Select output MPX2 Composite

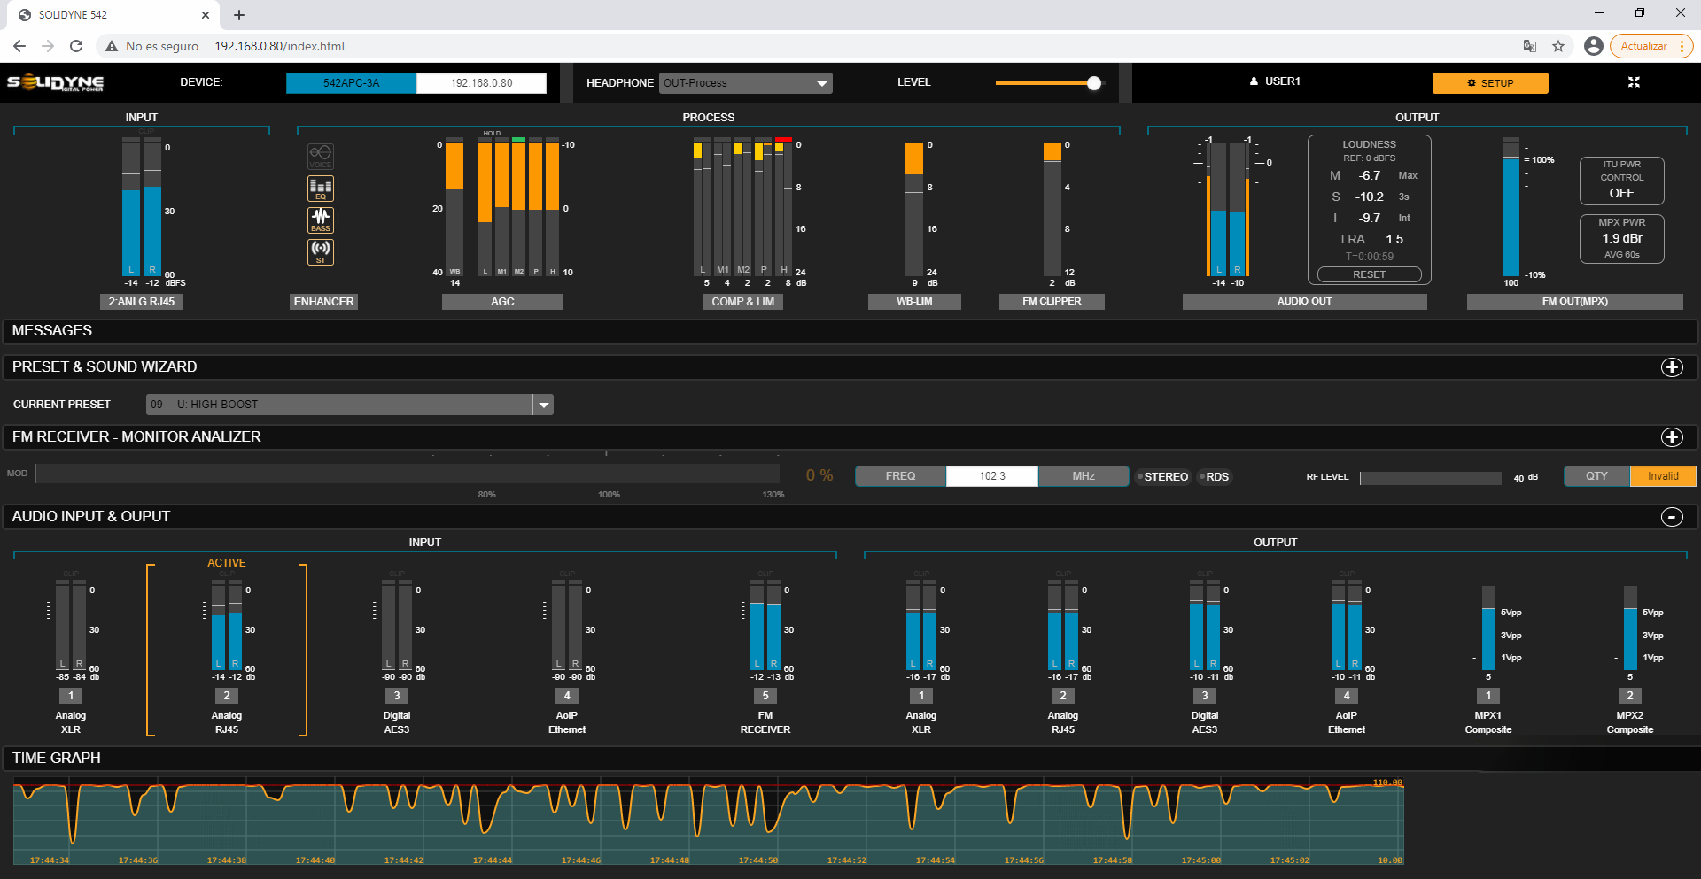coord(1630,696)
